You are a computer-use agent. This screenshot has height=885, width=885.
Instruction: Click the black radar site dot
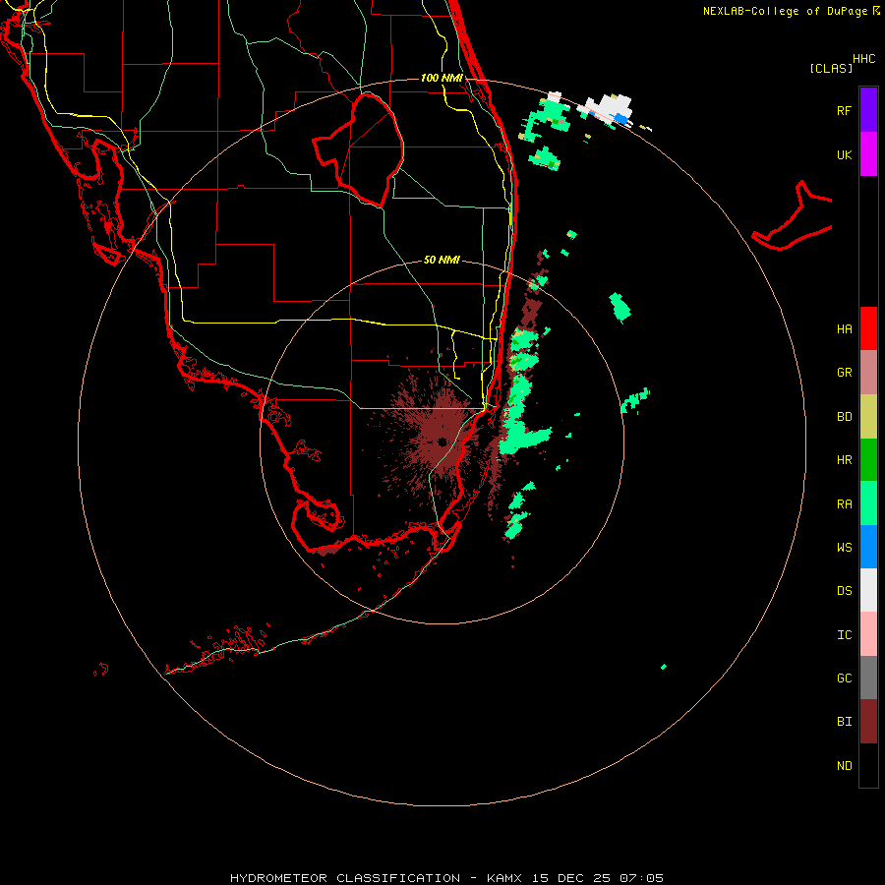tap(442, 442)
